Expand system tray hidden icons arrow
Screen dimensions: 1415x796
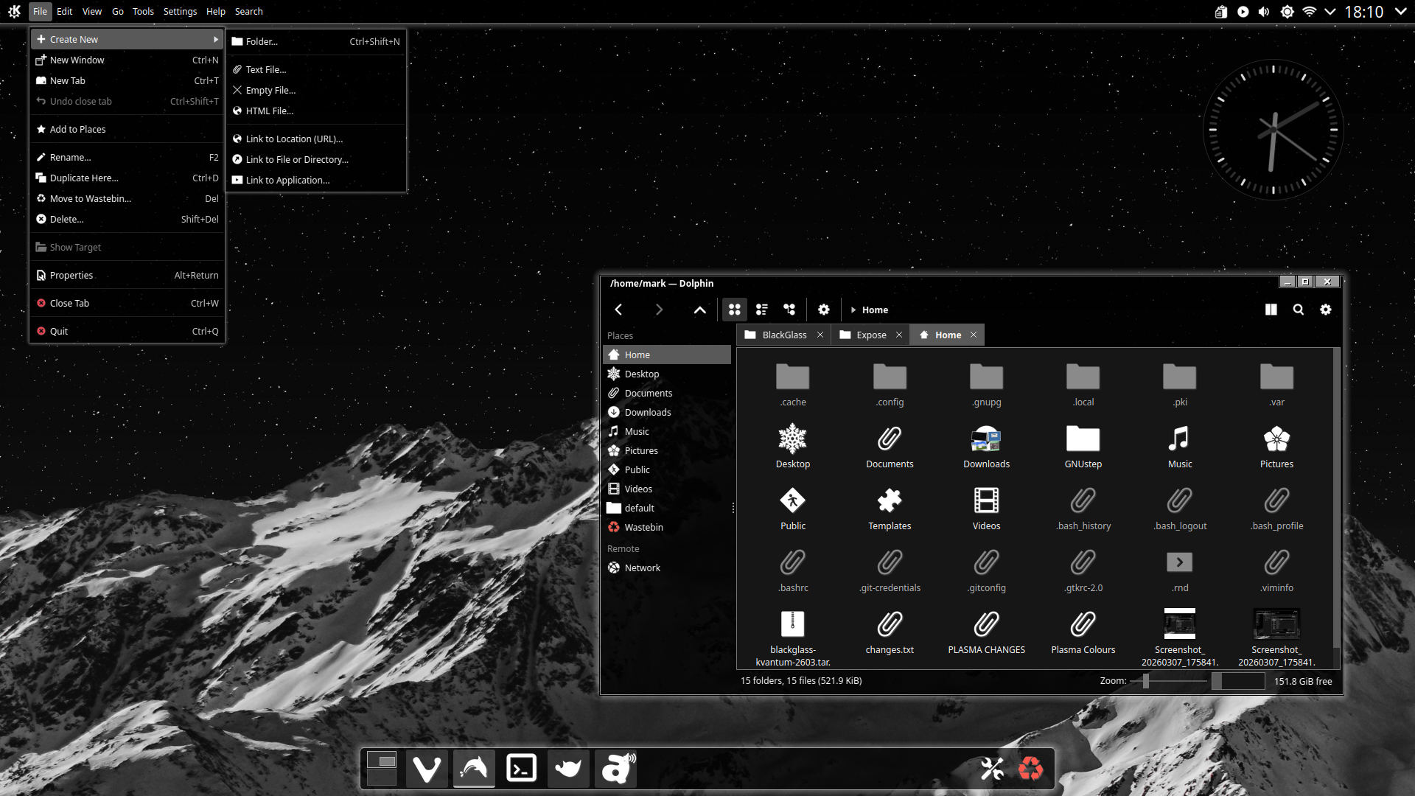click(x=1330, y=12)
